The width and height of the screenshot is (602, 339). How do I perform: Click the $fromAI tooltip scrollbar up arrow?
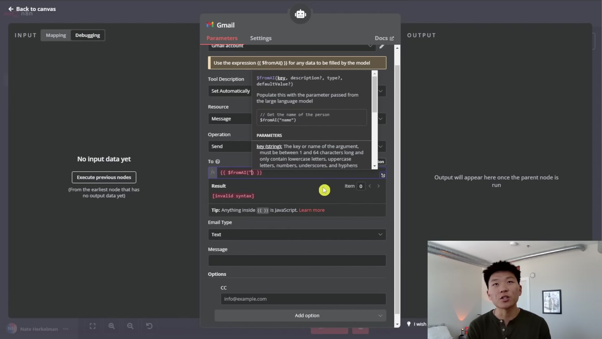coord(374,74)
